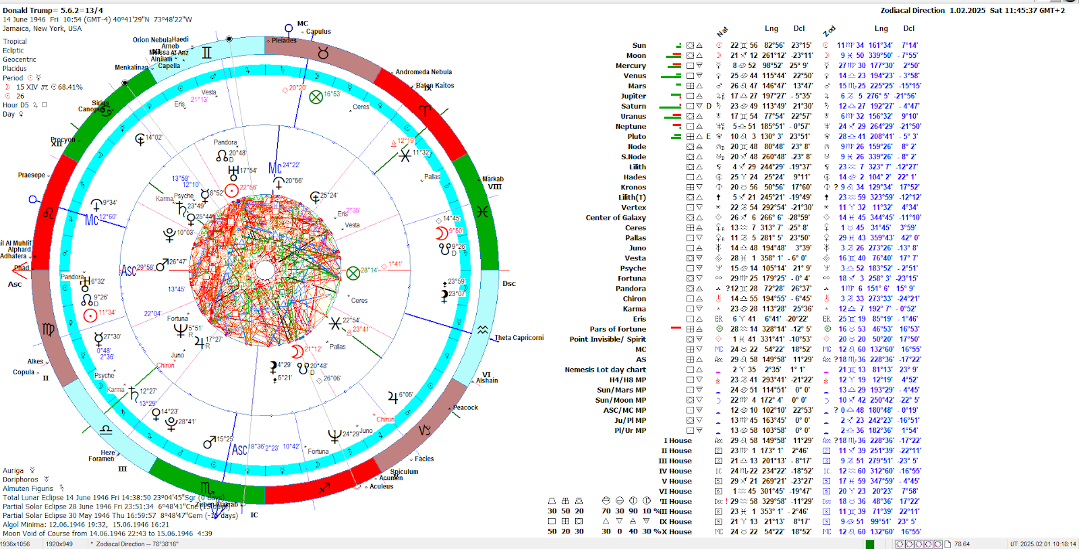1079x549 pixels.
Task: Click the Sagittarius sign on the red bottom segment
Action: point(324,488)
